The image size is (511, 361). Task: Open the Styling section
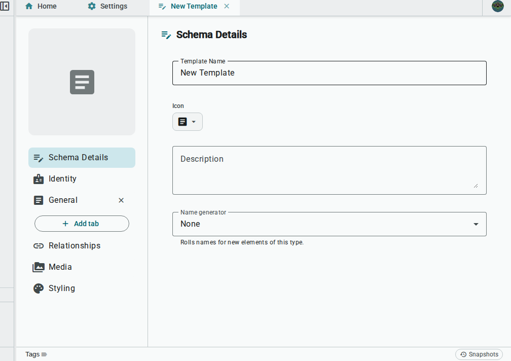point(82,288)
